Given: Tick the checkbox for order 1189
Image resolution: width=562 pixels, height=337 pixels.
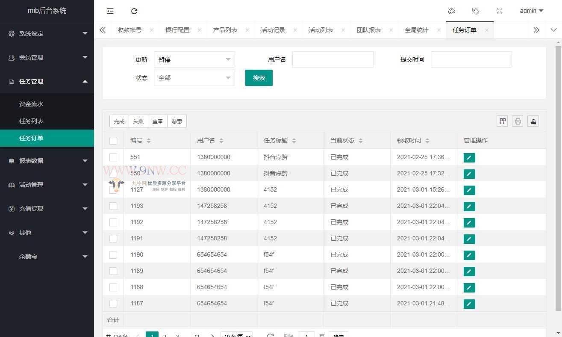Looking at the screenshot, I should (113, 271).
